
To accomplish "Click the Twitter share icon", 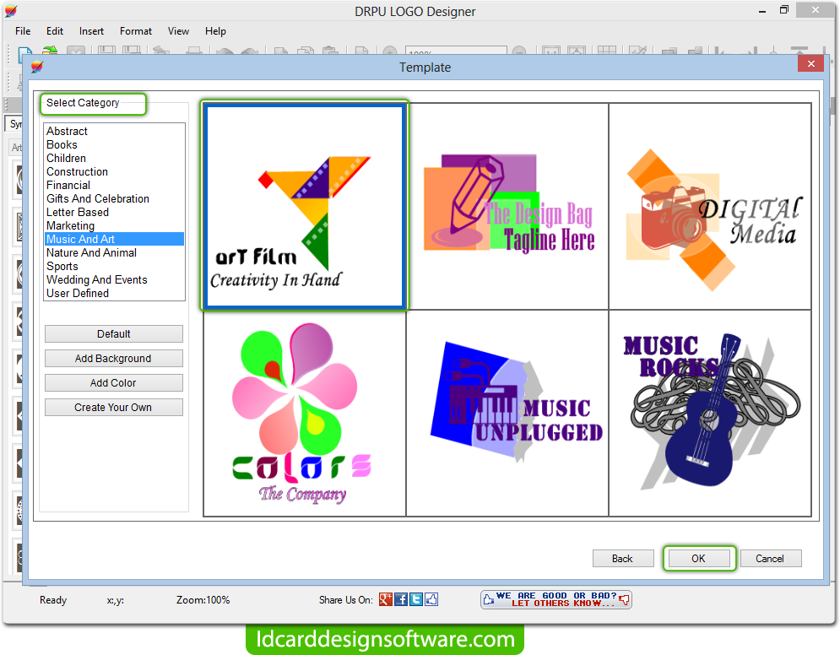I will point(416,599).
